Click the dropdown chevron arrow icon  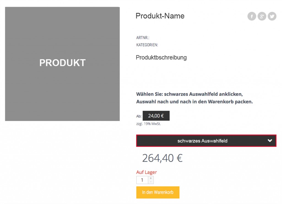(270, 141)
